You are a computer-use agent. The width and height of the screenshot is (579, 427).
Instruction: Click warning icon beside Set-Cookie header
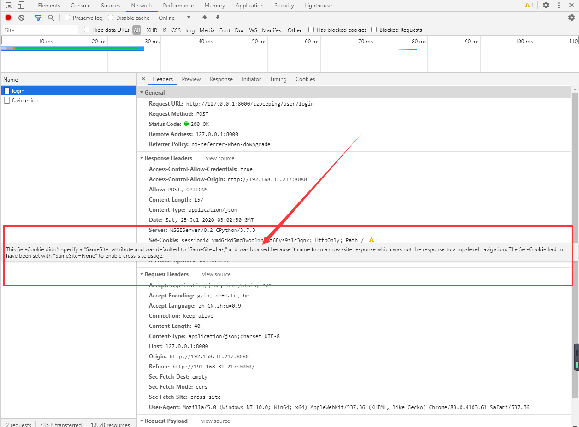tap(372, 240)
